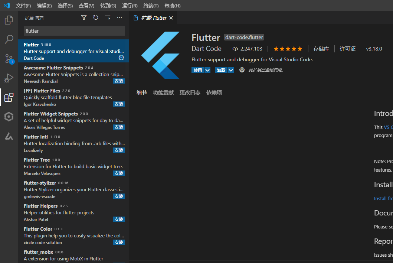
Task: Open the Run and Debug view
Action: point(9,78)
